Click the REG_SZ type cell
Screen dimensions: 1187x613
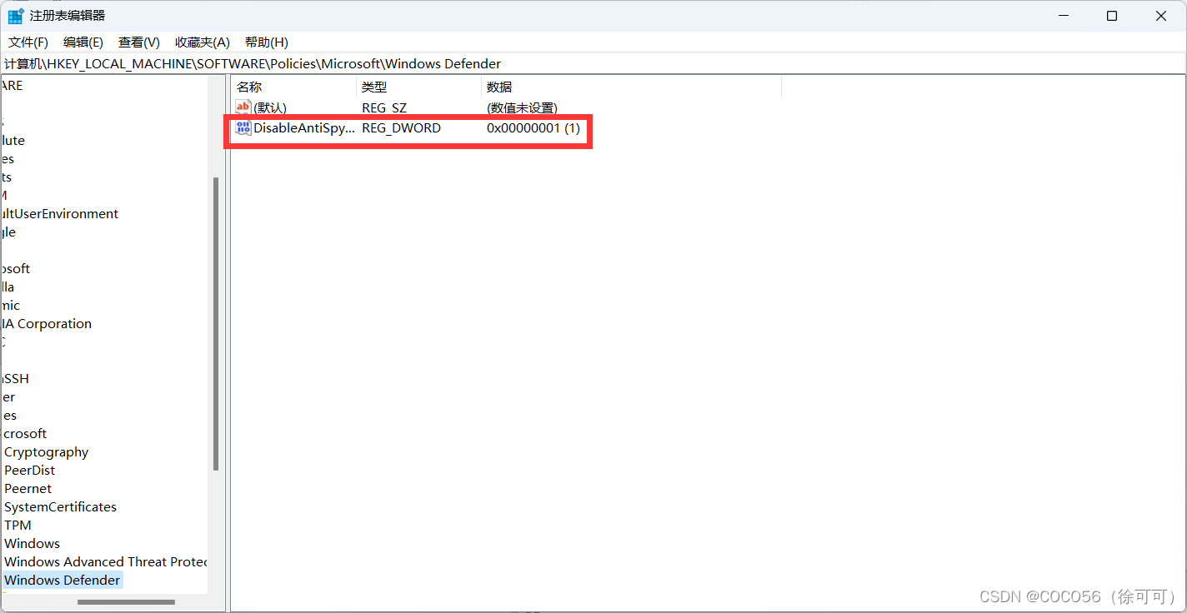[384, 108]
